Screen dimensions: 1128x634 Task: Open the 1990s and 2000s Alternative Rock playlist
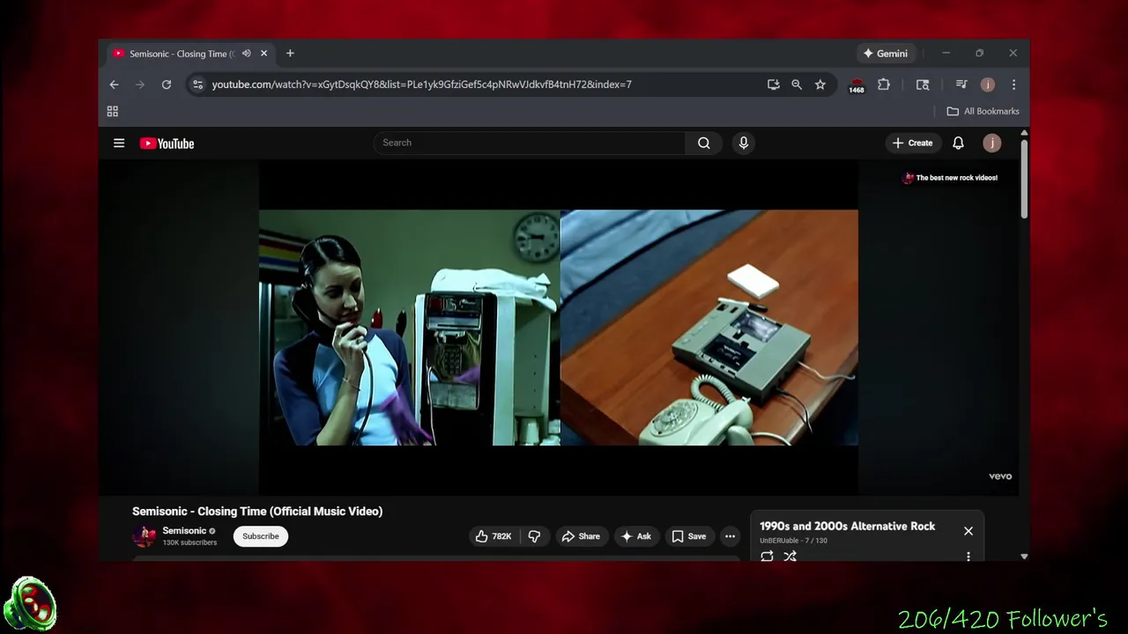click(x=848, y=526)
